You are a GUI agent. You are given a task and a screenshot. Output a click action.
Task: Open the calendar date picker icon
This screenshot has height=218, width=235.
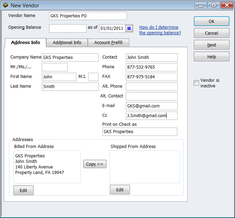pos(129,28)
